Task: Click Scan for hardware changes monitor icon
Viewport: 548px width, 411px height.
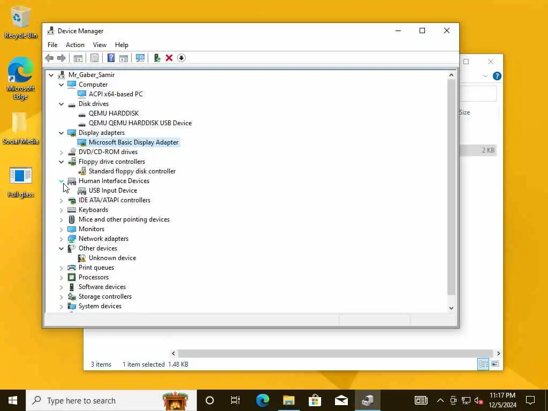Action: (x=140, y=58)
